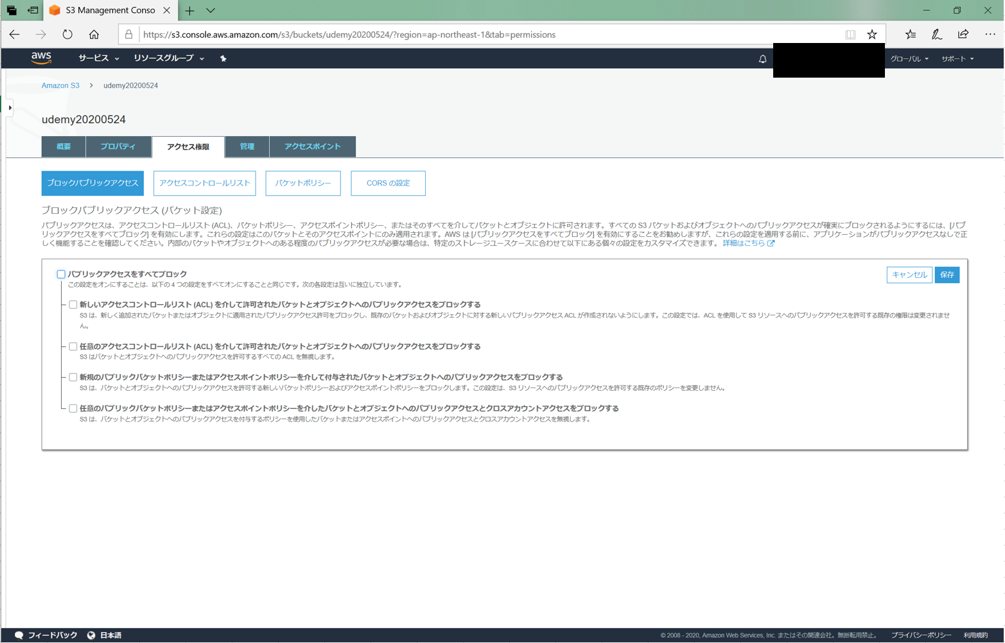Expand the リソースグループ dropdown

click(169, 58)
